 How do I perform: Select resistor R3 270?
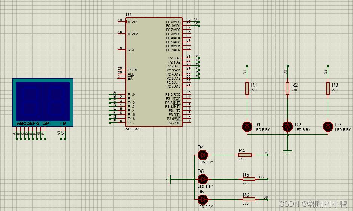point(328,88)
